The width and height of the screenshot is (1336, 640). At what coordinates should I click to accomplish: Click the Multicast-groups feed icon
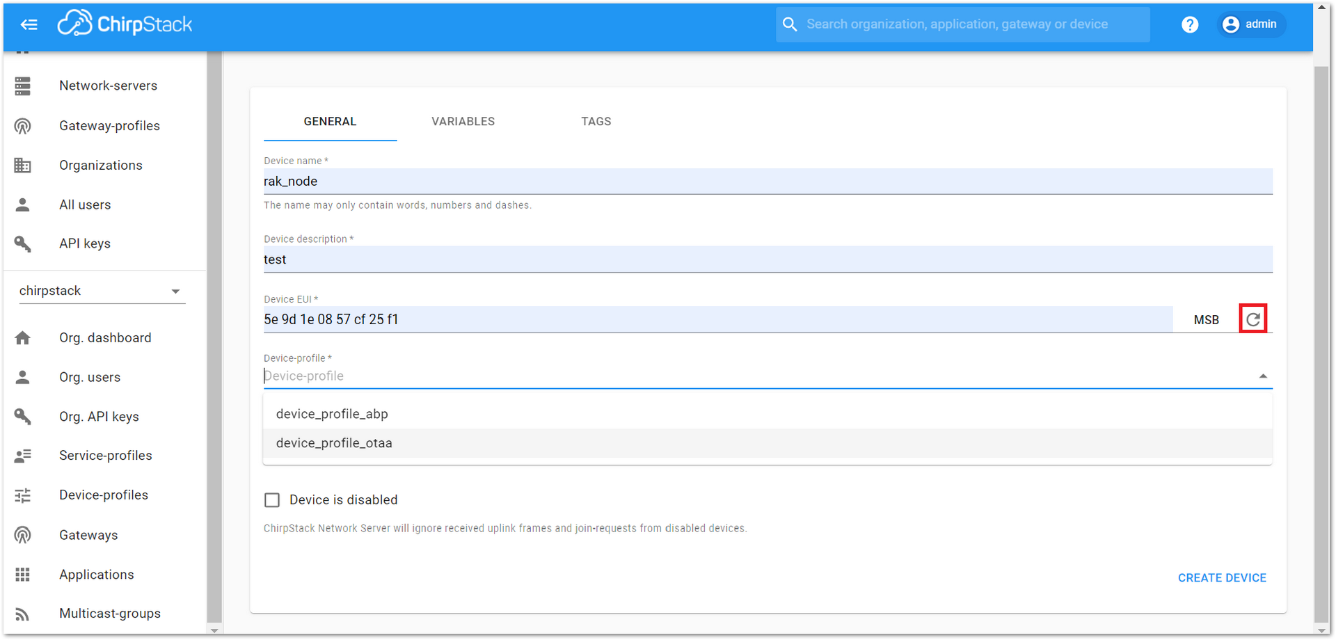[23, 614]
